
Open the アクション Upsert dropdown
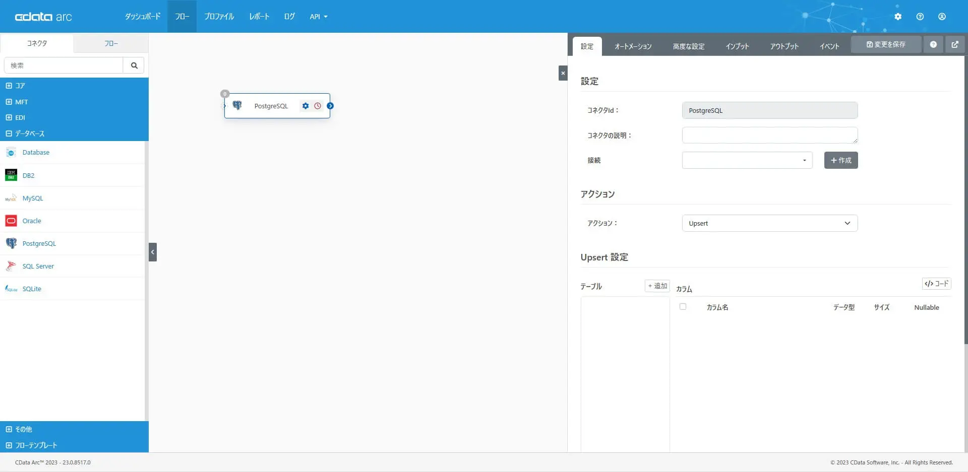coord(770,223)
